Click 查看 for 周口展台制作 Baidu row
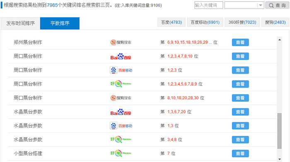290x162 pixels. (x=240, y=56)
